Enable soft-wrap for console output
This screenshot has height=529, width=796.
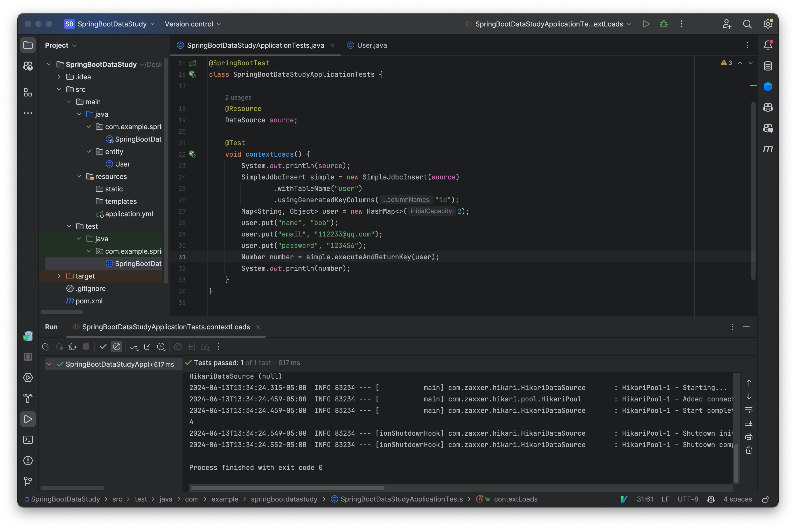[749, 410]
